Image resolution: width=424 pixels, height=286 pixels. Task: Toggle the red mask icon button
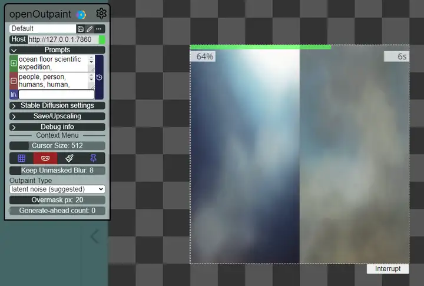click(45, 158)
